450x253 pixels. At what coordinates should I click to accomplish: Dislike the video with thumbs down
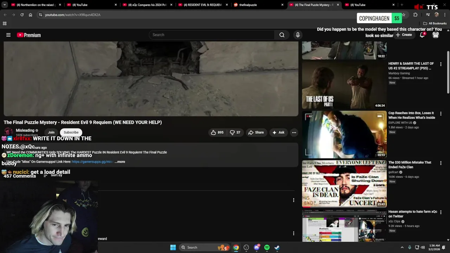point(235,132)
